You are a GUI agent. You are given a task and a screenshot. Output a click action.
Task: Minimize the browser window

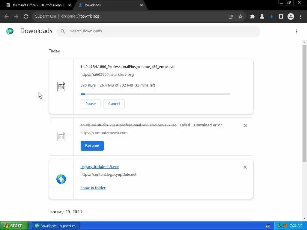282,3
